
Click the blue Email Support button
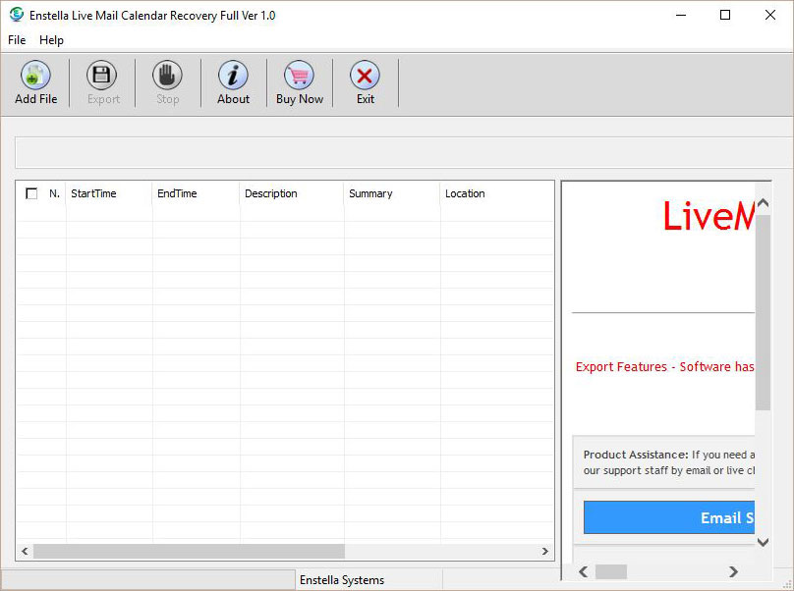coord(669,517)
